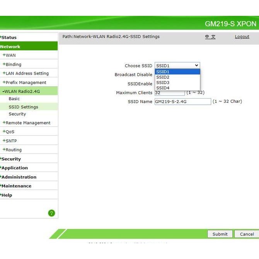259x259 pixels.
Task: Log out using the Logout link
Action: (242, 37)
